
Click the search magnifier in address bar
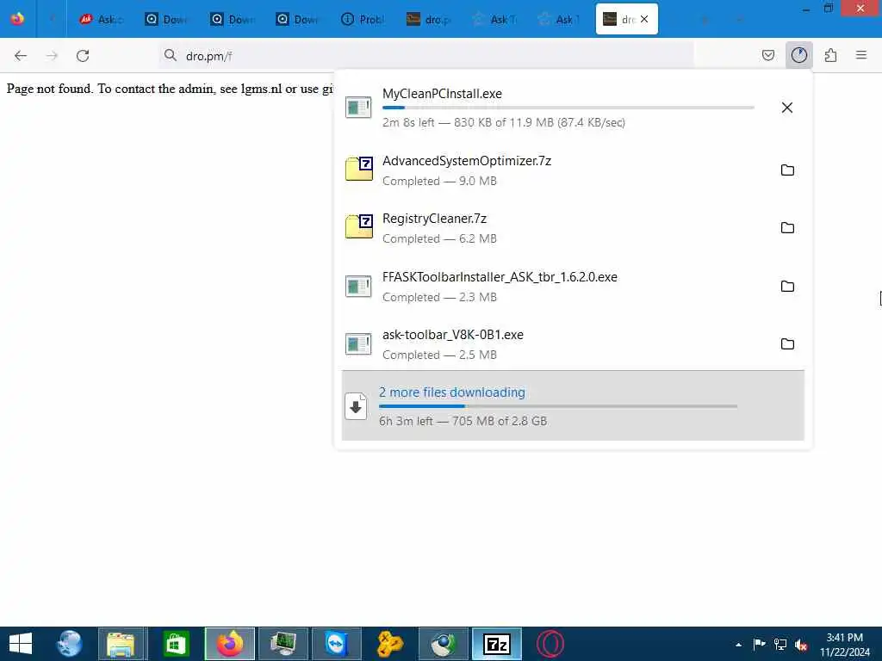coord(170,55)
